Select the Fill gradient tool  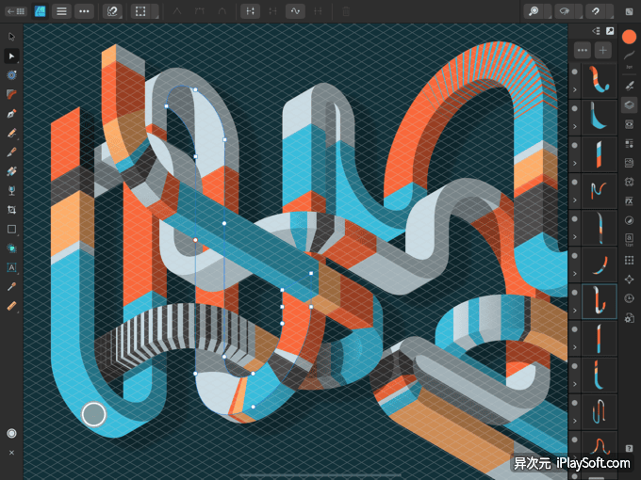coord(12,171)
